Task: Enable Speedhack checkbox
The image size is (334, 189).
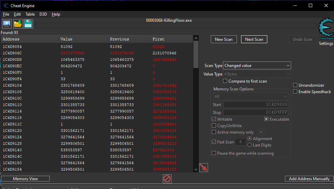Action: pyautogui.click(x=295, y=92)
